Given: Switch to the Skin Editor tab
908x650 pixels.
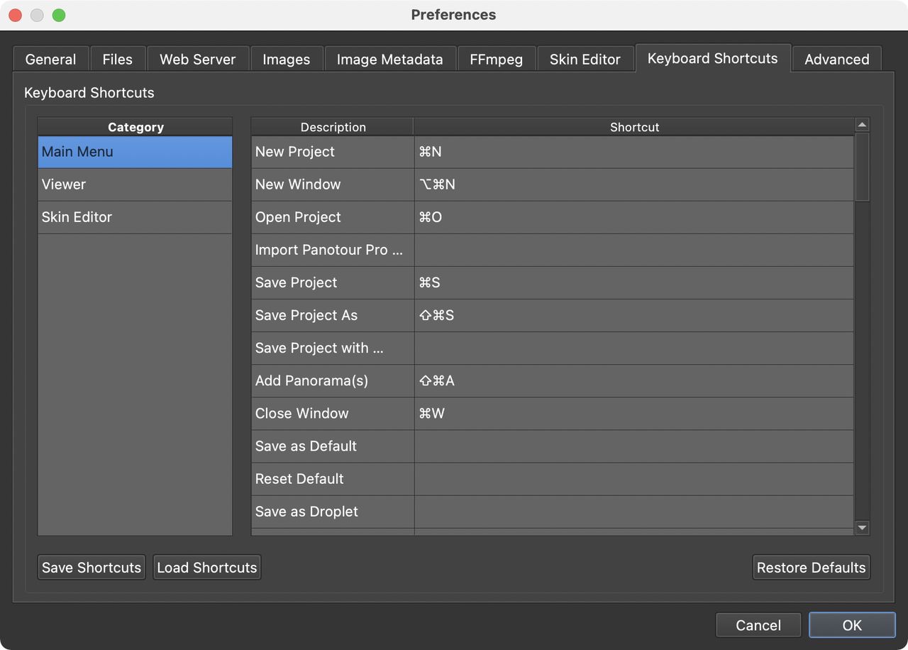Looking at the screenshot, I should tap(585, 59).
